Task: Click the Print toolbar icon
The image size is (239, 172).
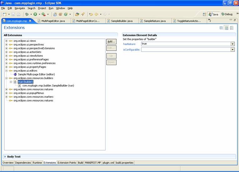Action: click(x=18, y=14)
